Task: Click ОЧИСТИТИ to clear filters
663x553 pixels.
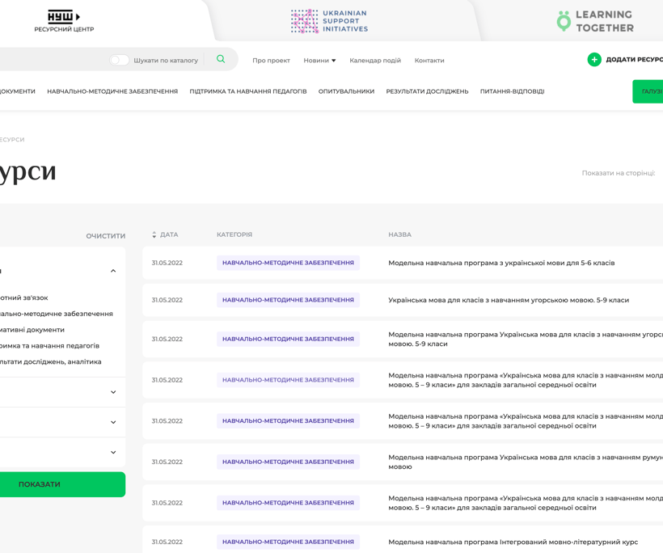Action: [x=106, y=236]
